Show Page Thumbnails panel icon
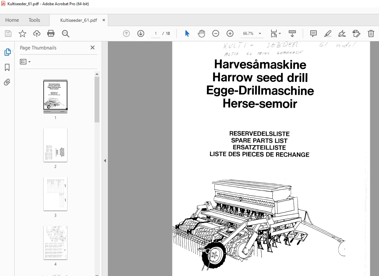This screenshot has height=276, width=379. click(x=7, y=52)
